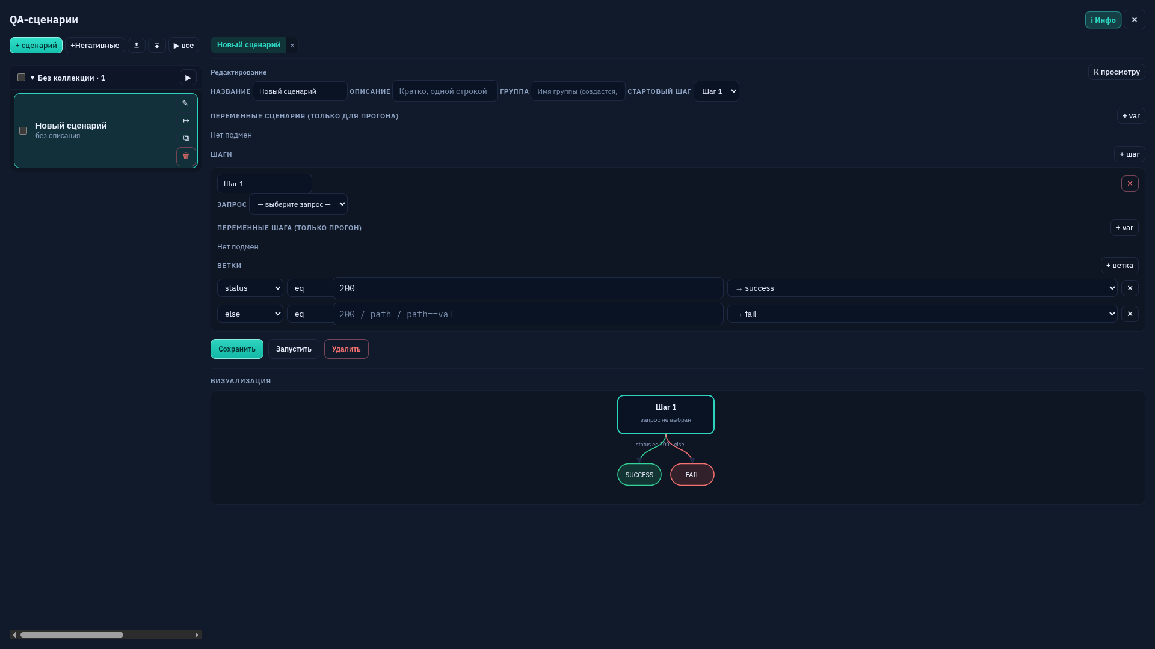Image resolution: width=1155 pixels, height=649 pixels.
Task: Delete the 'else' branch row with X
Action: (x=1130, y=314)
